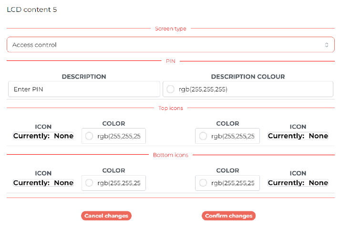Select the bottom right icon Currently None

click(298, 183)
